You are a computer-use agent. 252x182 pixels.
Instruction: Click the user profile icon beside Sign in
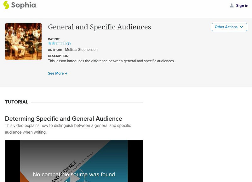[231, 5]
